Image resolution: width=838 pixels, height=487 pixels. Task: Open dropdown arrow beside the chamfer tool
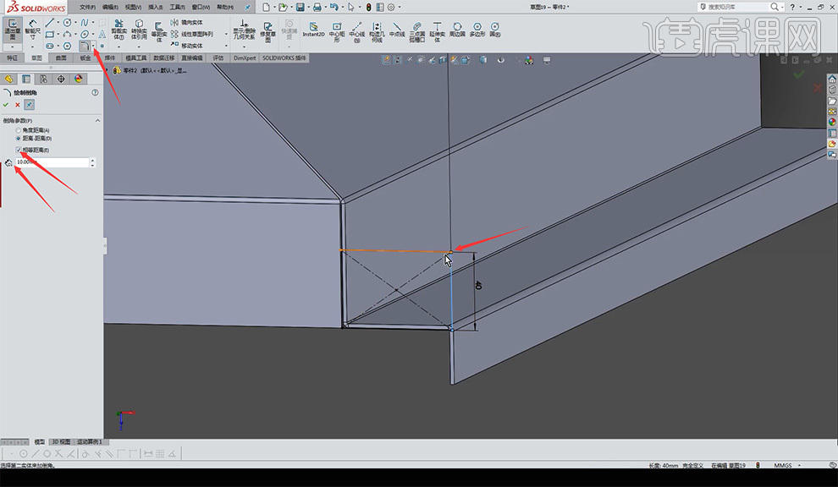click(93, 46)
